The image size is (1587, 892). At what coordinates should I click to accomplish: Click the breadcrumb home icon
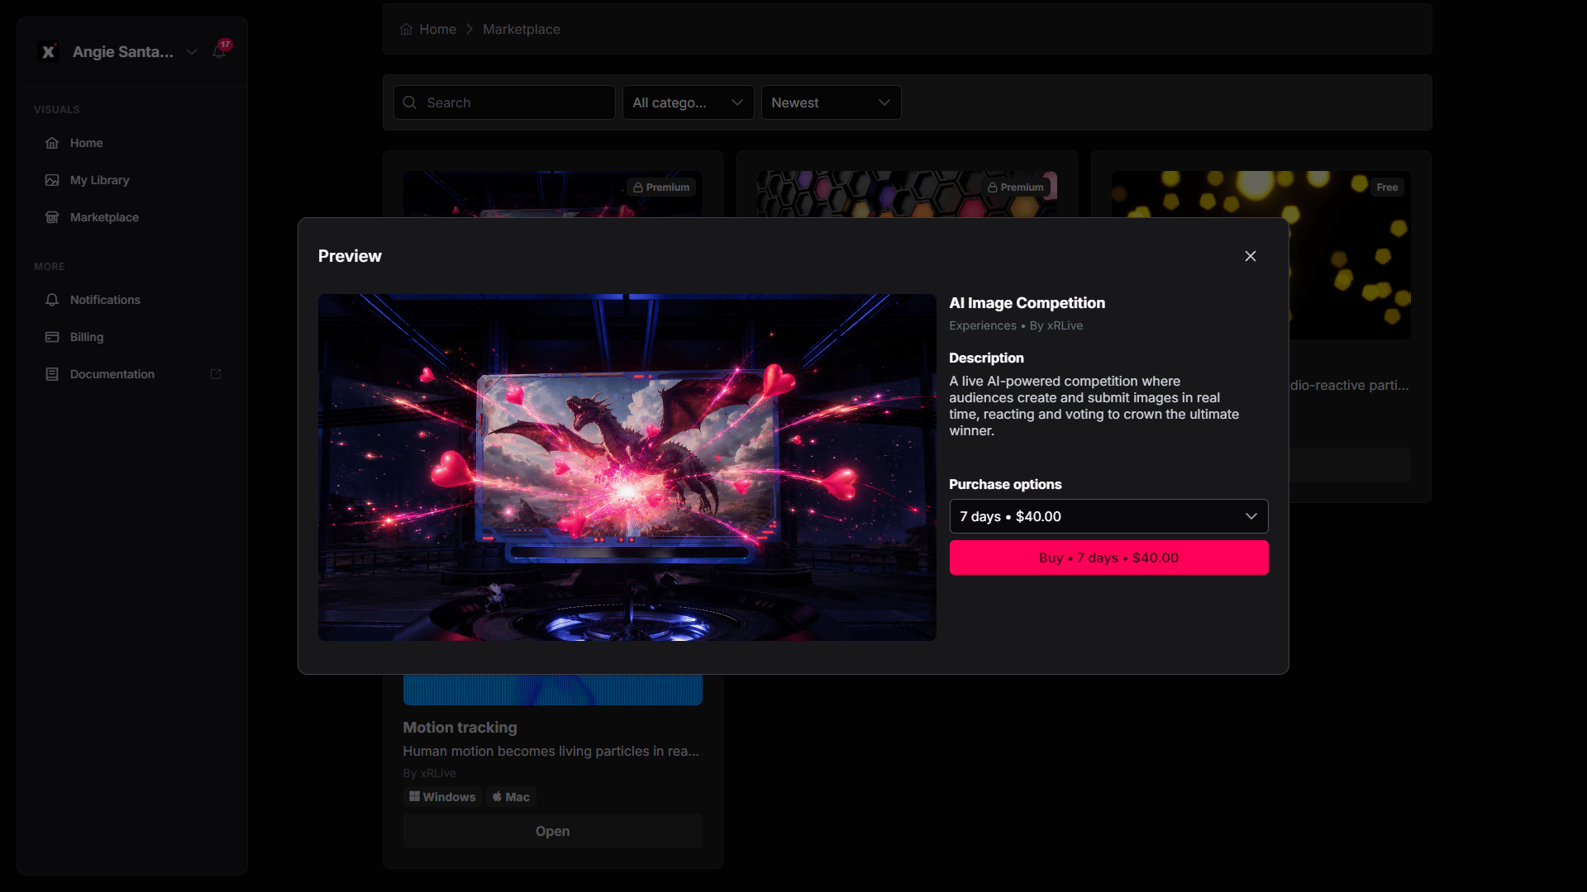coord(406,29)
